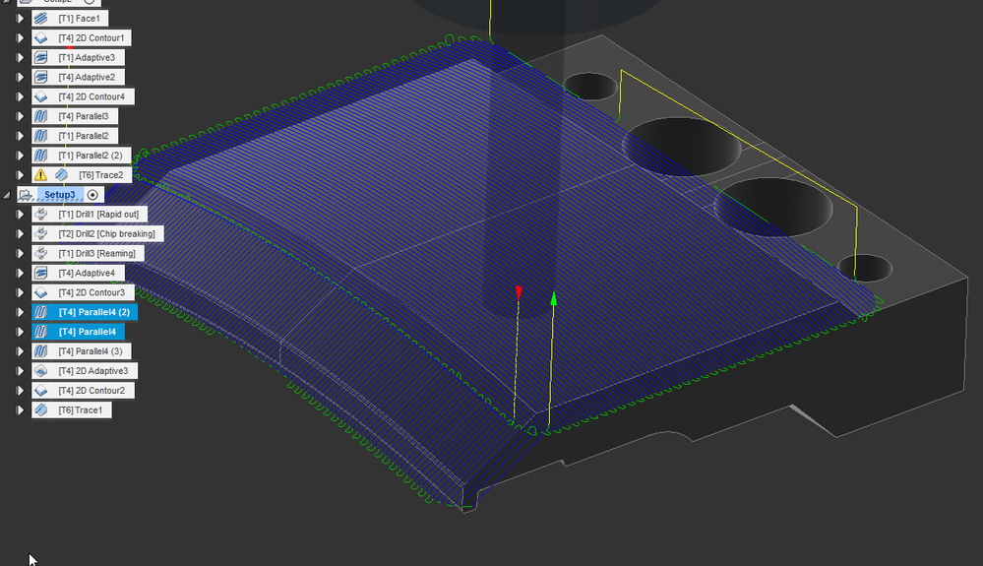The image size is (983, 566).
Task: Expand the Trace2 arrow
Action: pos(20,175)
